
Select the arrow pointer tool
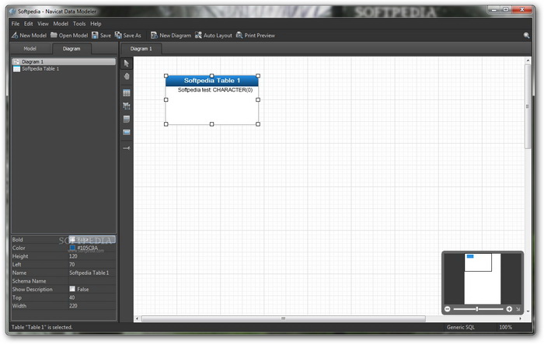pos(126,64)
